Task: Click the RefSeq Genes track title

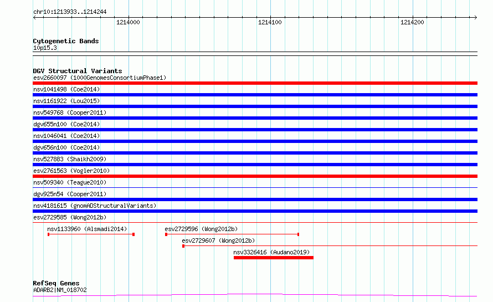Action: pyautogui.click(x=56, y=283)
